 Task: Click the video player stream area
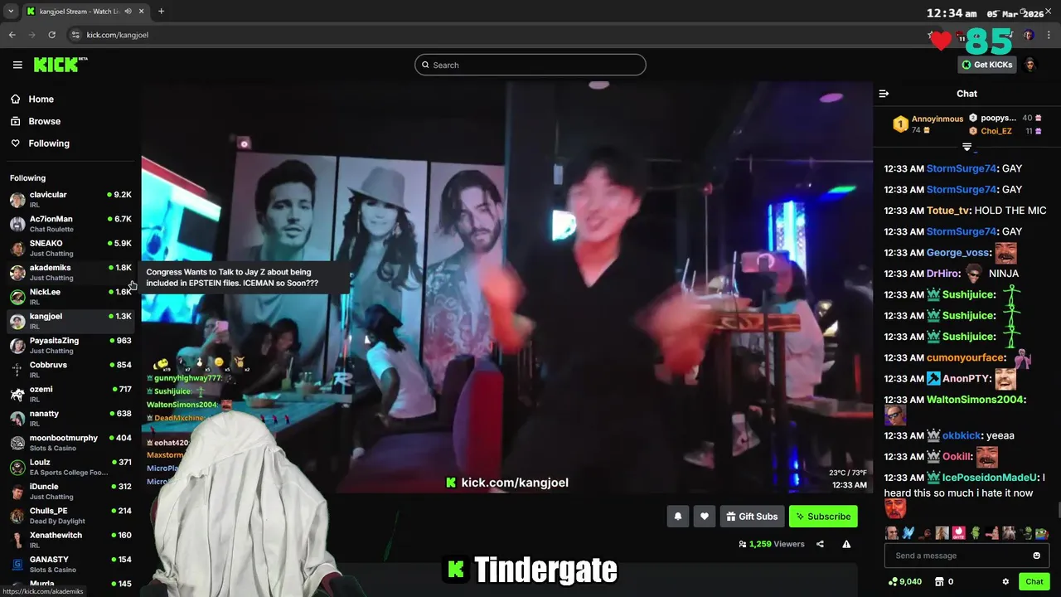[x=506, y=288]
